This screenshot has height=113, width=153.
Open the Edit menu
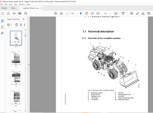pos(6,4)
